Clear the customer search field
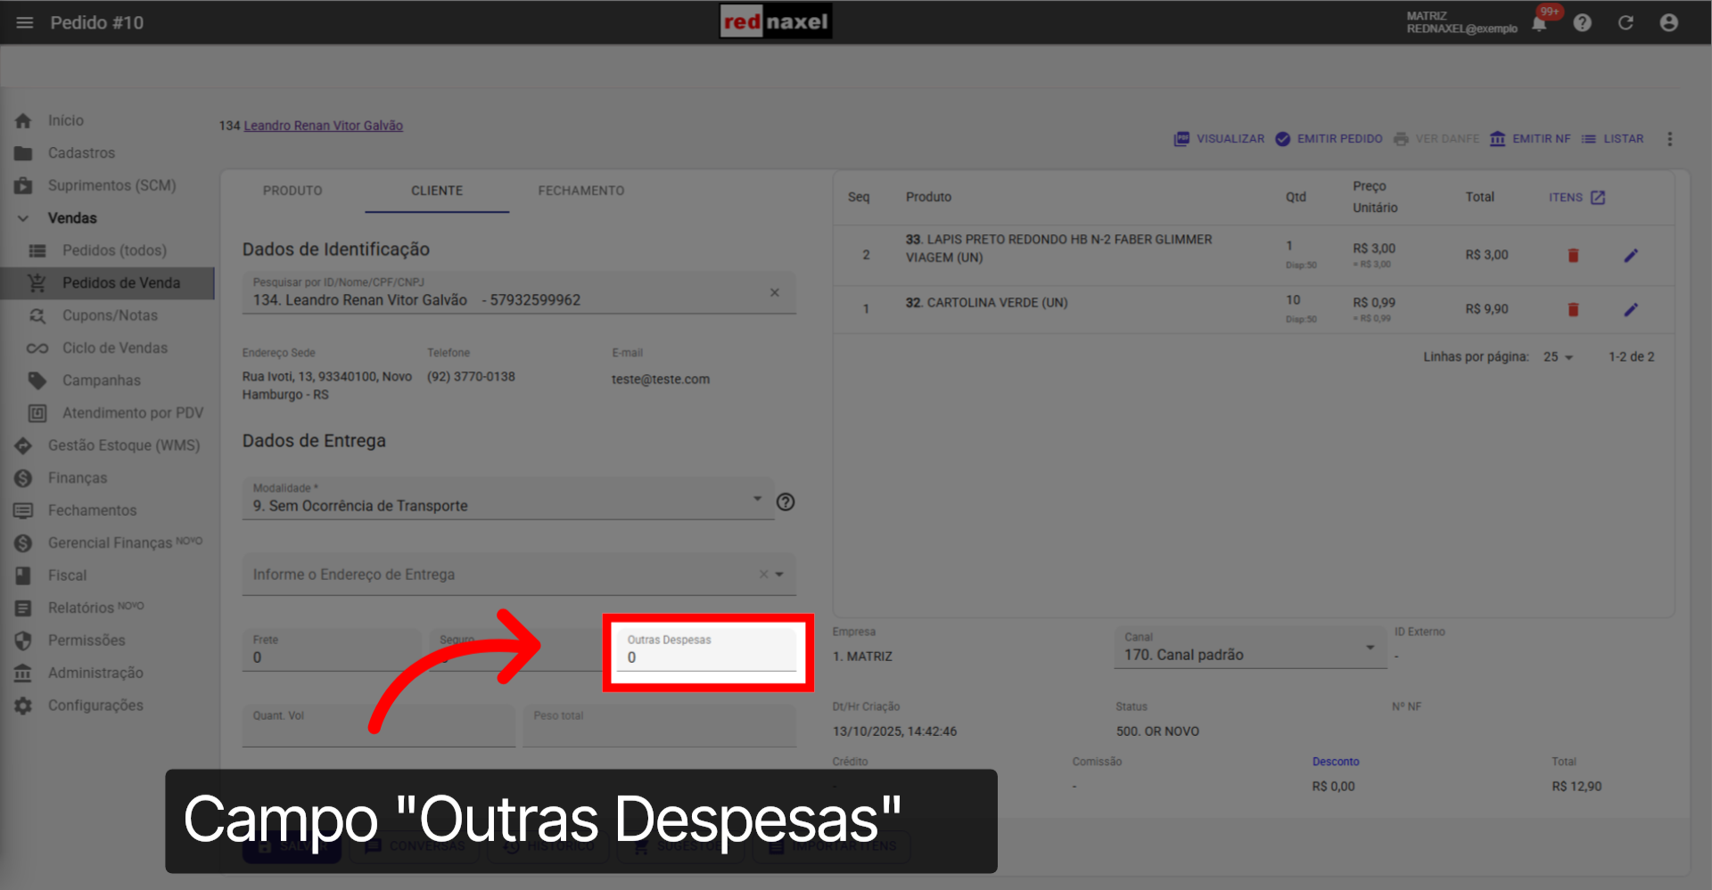 click(x=775, y=292)
